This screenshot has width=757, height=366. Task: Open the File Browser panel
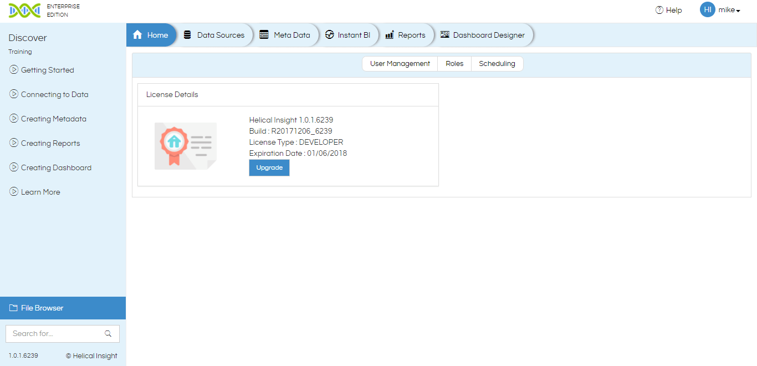pyautogui.click(x=63, y=308)
